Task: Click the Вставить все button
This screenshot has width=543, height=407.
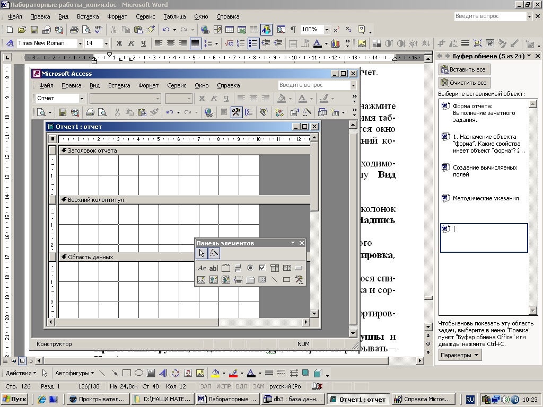Action: click(464, 69)
